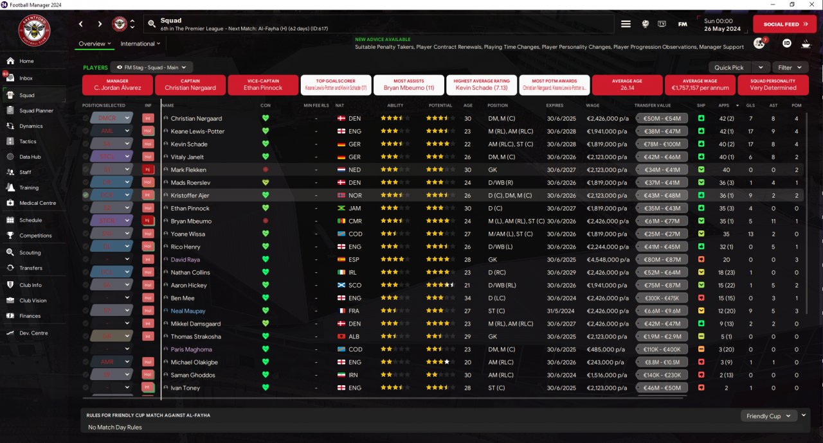Viewport: 823px width, 443px height.
Task: Click the Inj status badge for Mark Flekken
Action: 149,169
